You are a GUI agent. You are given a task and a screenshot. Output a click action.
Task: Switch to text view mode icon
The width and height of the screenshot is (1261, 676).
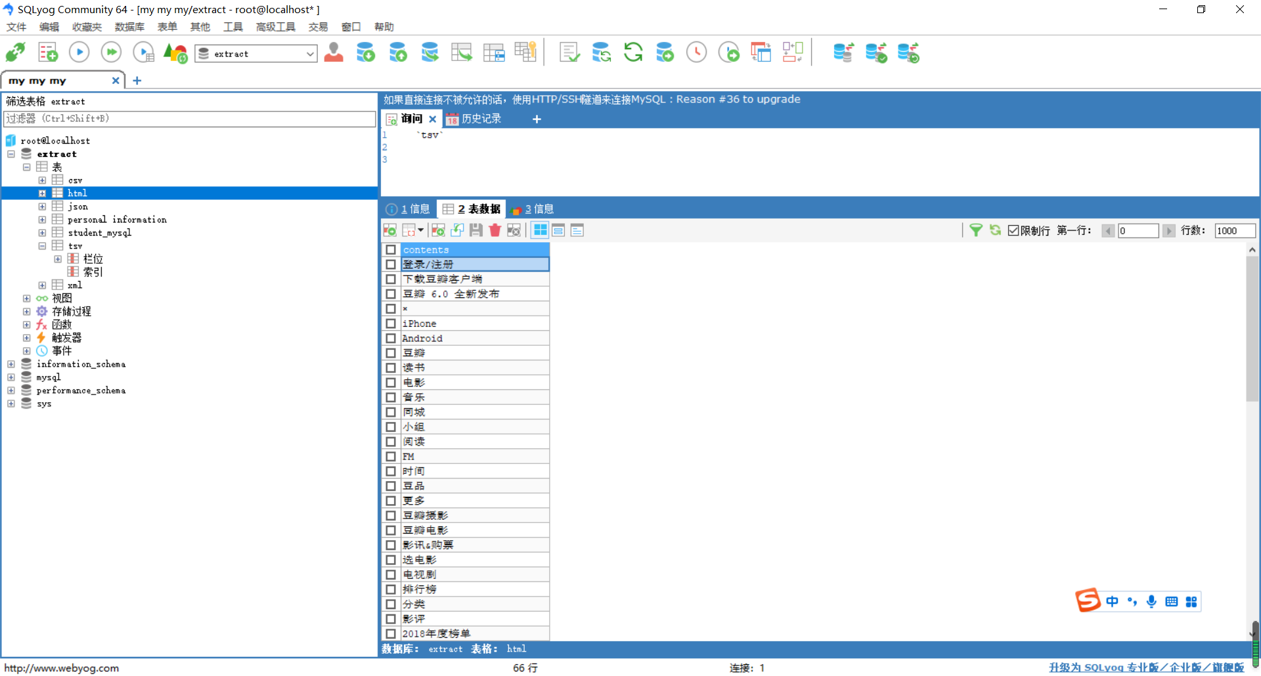point(577,230)
